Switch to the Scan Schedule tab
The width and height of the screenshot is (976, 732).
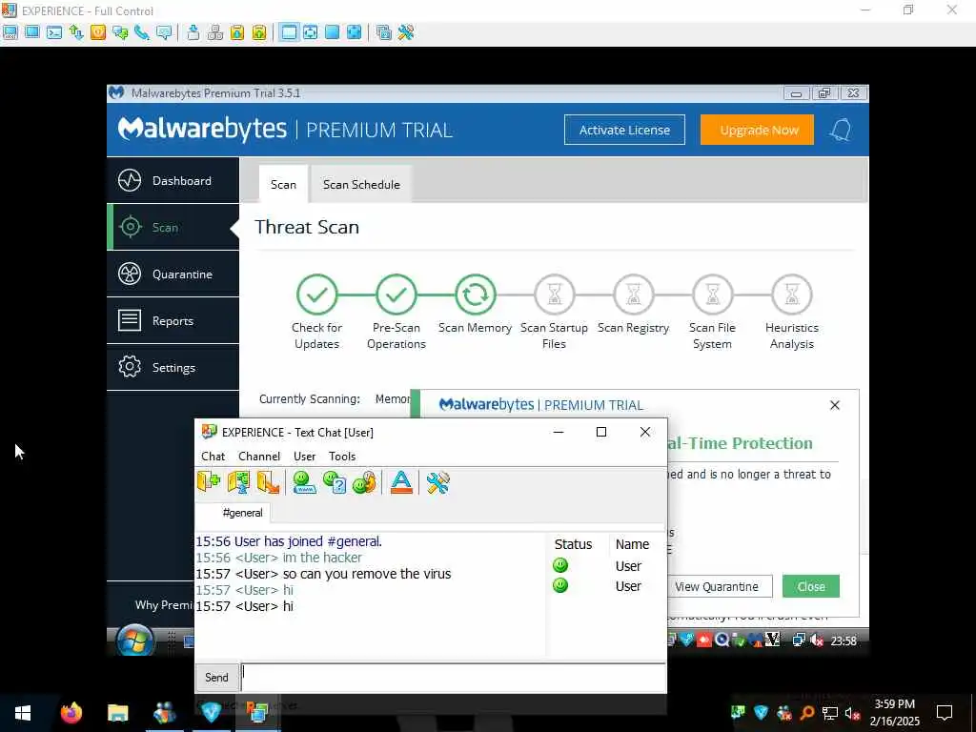pyautogui.click(x=361, y=184)
